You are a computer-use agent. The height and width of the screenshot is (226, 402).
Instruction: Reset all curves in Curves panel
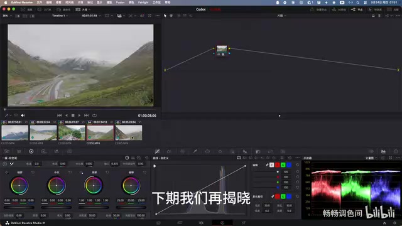coord(290,158)
